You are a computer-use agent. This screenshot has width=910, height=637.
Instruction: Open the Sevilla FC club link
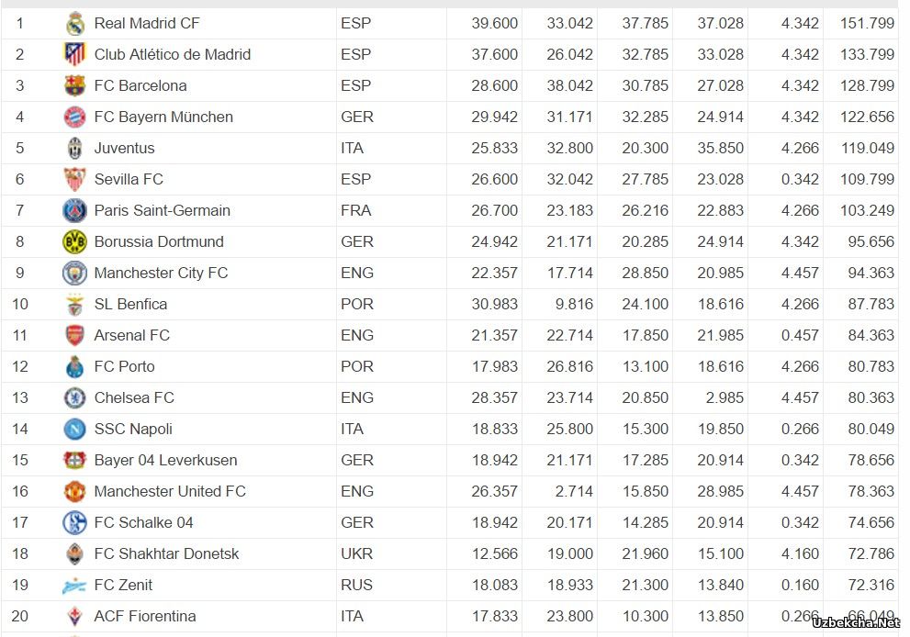click(x=129, y=179)
